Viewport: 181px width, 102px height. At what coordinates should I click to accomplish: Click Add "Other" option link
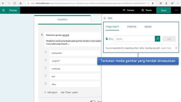(69, 92)
